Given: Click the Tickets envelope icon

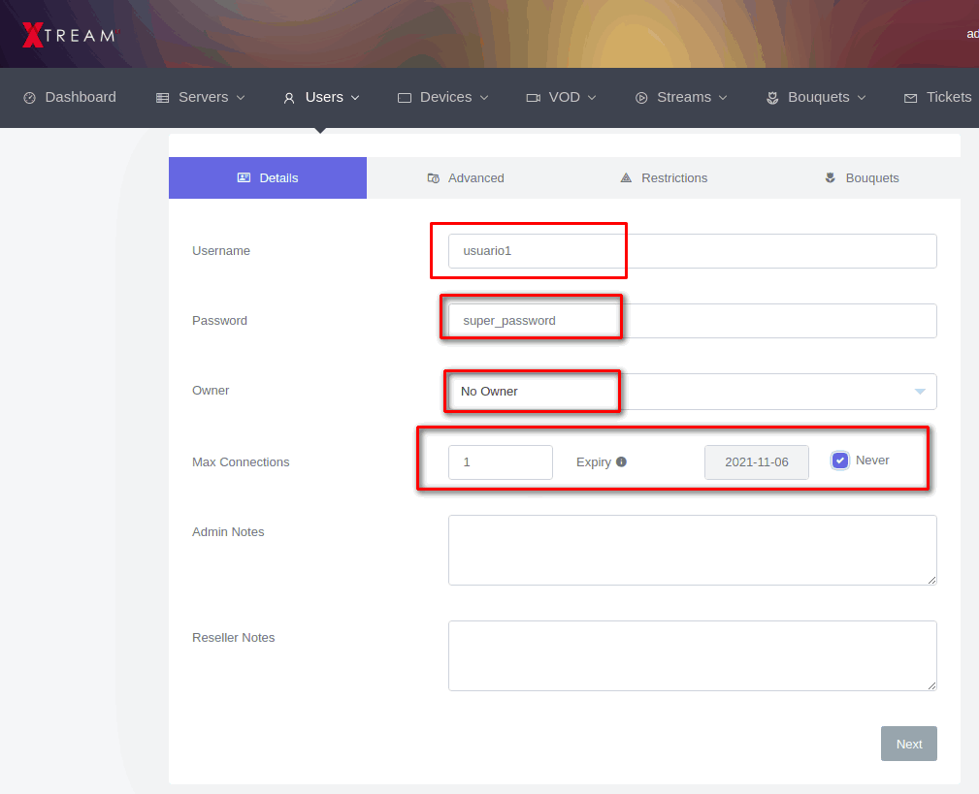Looking at the screenshot, I should click(910, 98).
